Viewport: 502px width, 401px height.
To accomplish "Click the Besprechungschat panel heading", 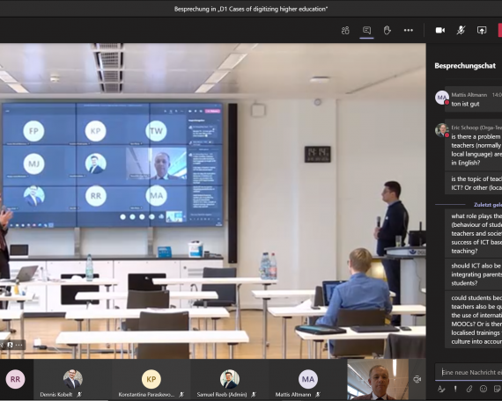I will [465, 66].
